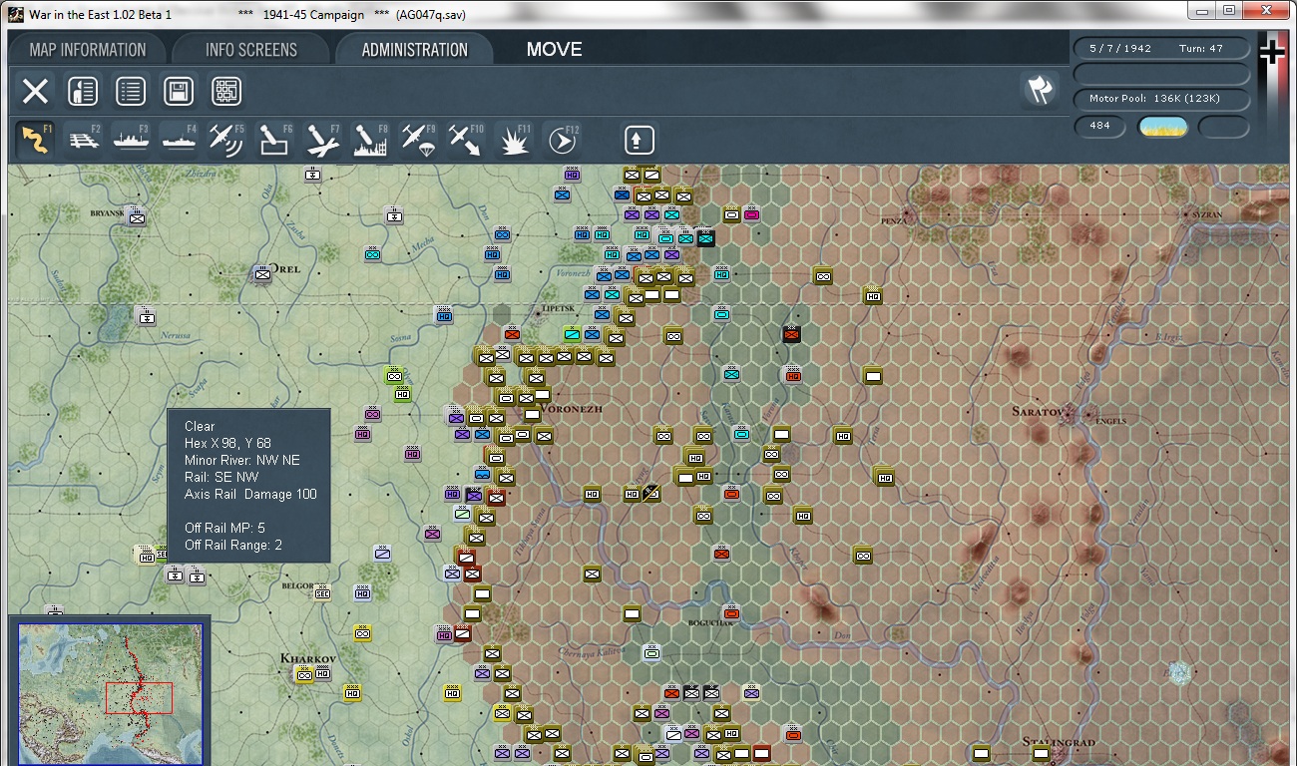Select the F11 explosion icon
The image size is (1297, 766).
[x=515, y=140]
